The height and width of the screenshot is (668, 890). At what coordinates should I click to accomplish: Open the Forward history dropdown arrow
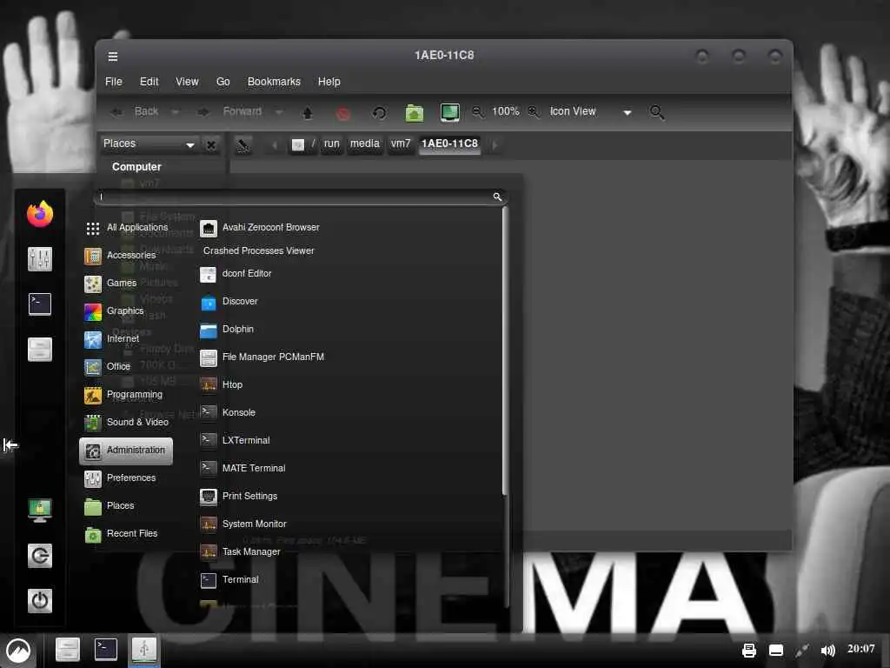pyautogui.click(x=279, y=112)
